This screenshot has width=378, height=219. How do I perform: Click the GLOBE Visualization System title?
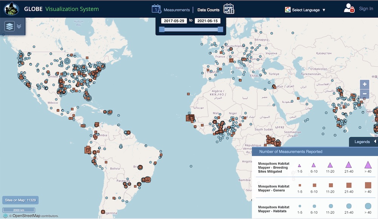(x=61, y=9)
